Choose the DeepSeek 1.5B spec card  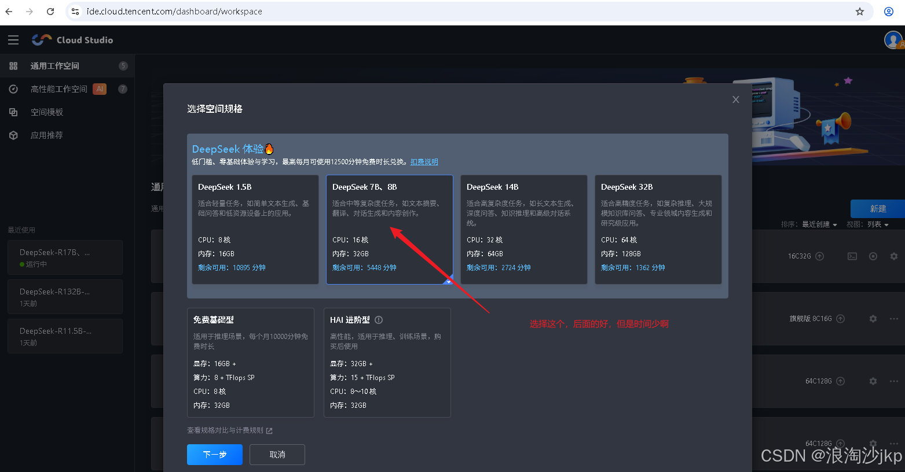255,230
